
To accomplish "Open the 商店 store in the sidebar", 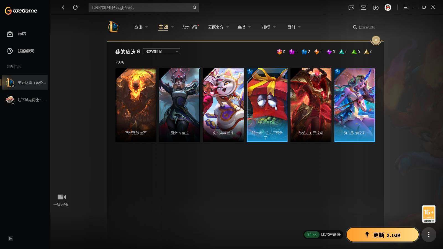I will (17, 34).
